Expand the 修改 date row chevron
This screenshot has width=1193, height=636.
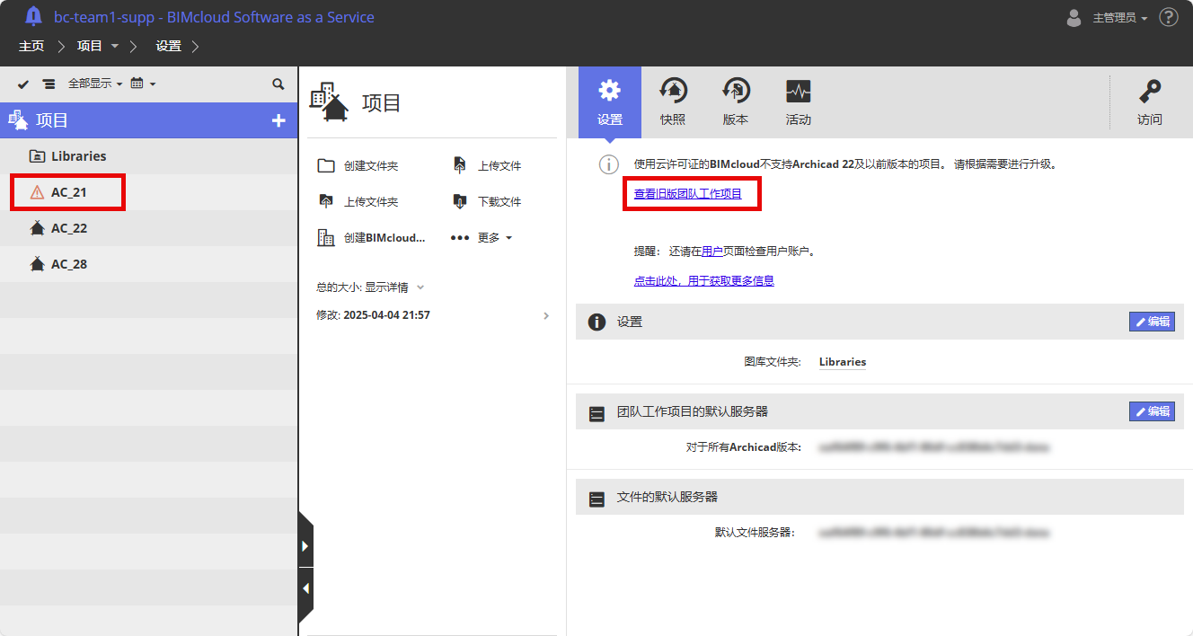[546, 315]
